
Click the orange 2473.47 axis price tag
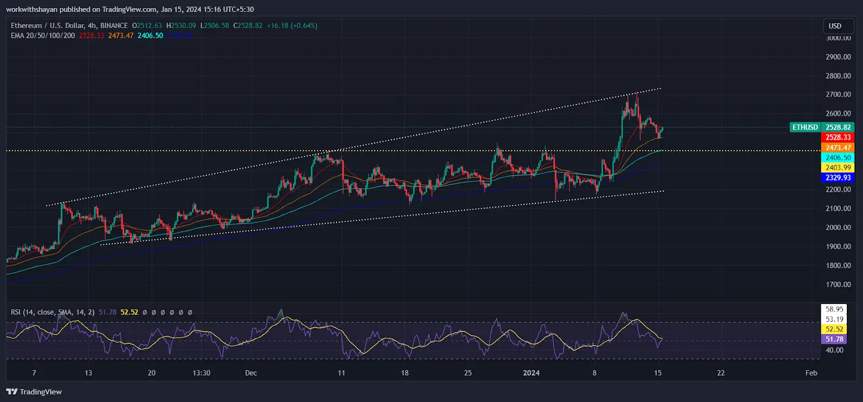click(x=838, y=148)
